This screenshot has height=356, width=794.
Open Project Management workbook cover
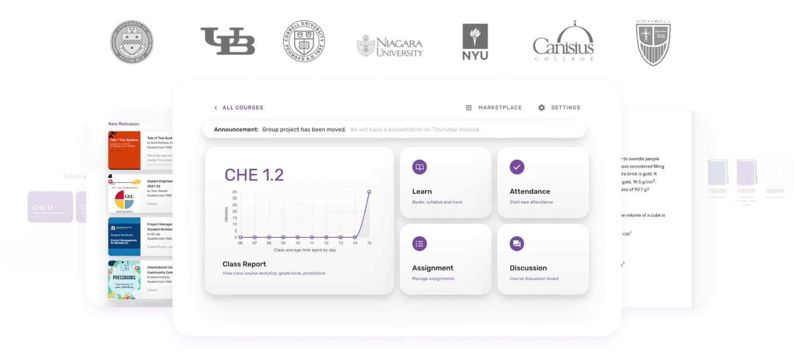(124, 237)
